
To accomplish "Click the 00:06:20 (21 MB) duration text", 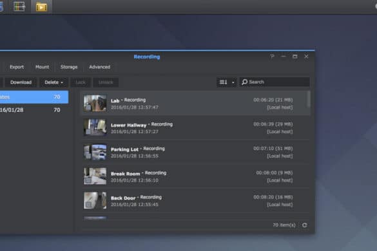I will pos(273,100).
